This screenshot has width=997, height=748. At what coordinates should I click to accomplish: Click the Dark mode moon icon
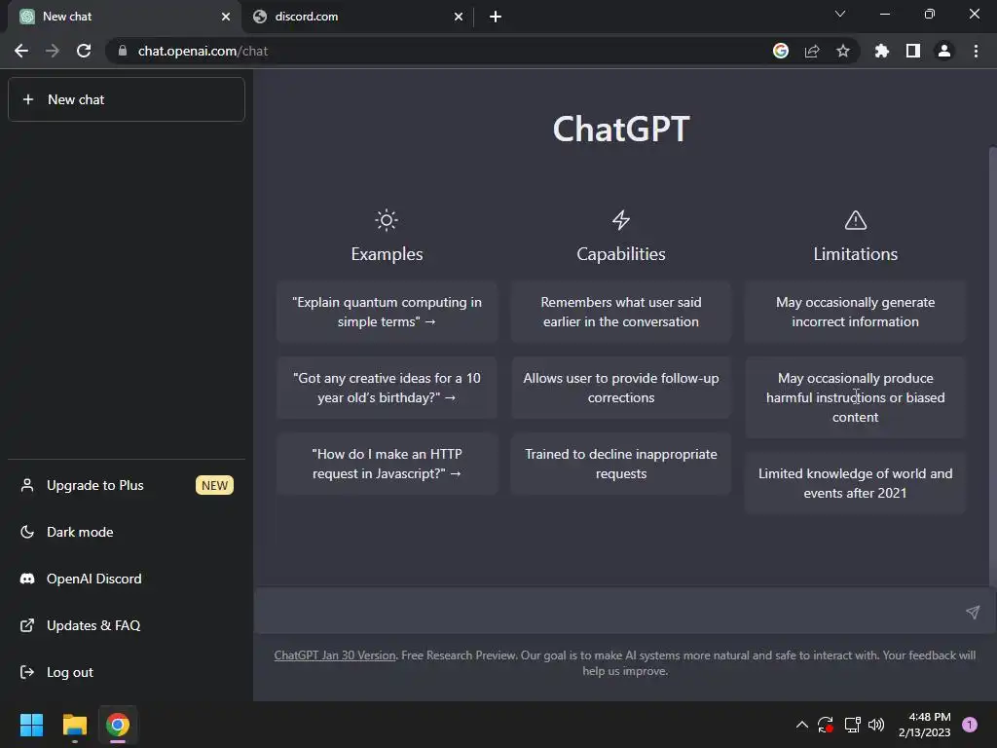(x=26, y=532)
